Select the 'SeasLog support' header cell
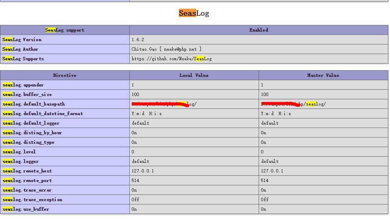This screenshot has height=219, width=390. [65, 30]
